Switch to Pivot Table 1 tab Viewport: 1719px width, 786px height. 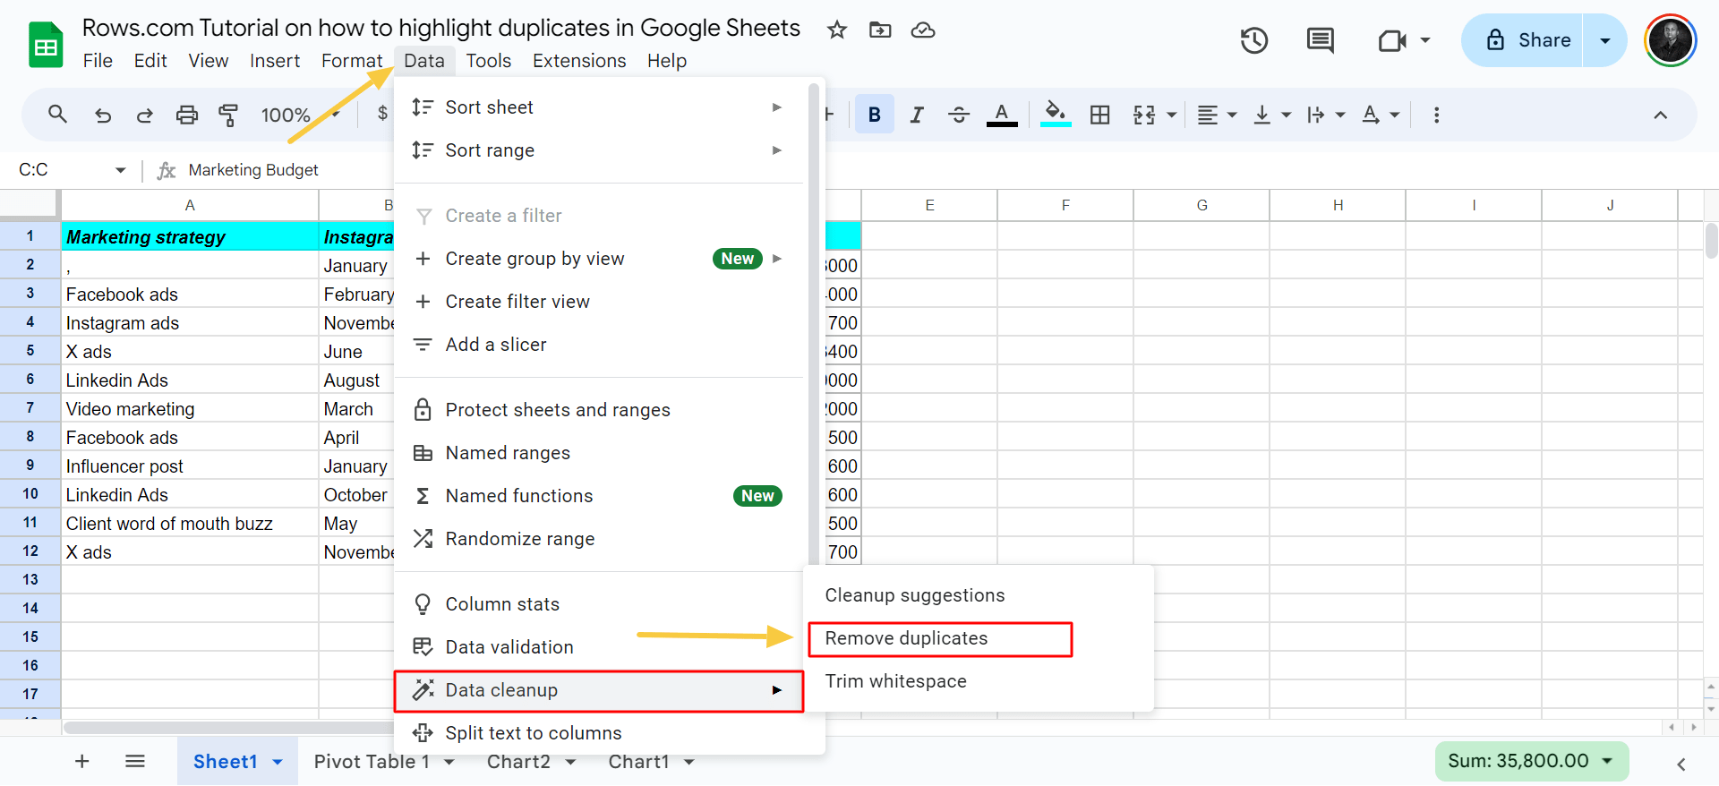point(372,762)
